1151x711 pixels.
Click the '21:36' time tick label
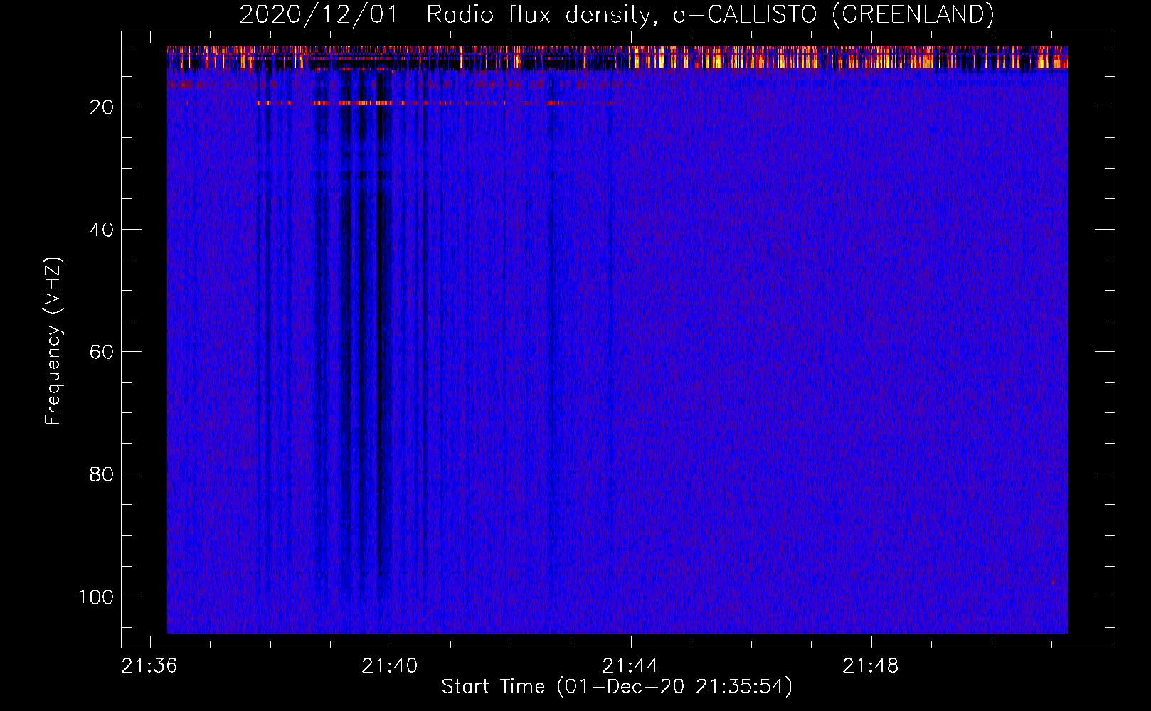(x=149, y=666)
